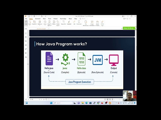
Task: Enable the facing pages view mode
Action: coord(110,99)
